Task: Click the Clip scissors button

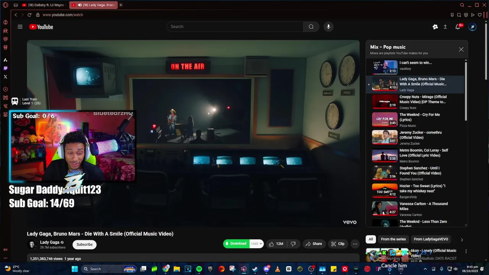Action: 338,244
